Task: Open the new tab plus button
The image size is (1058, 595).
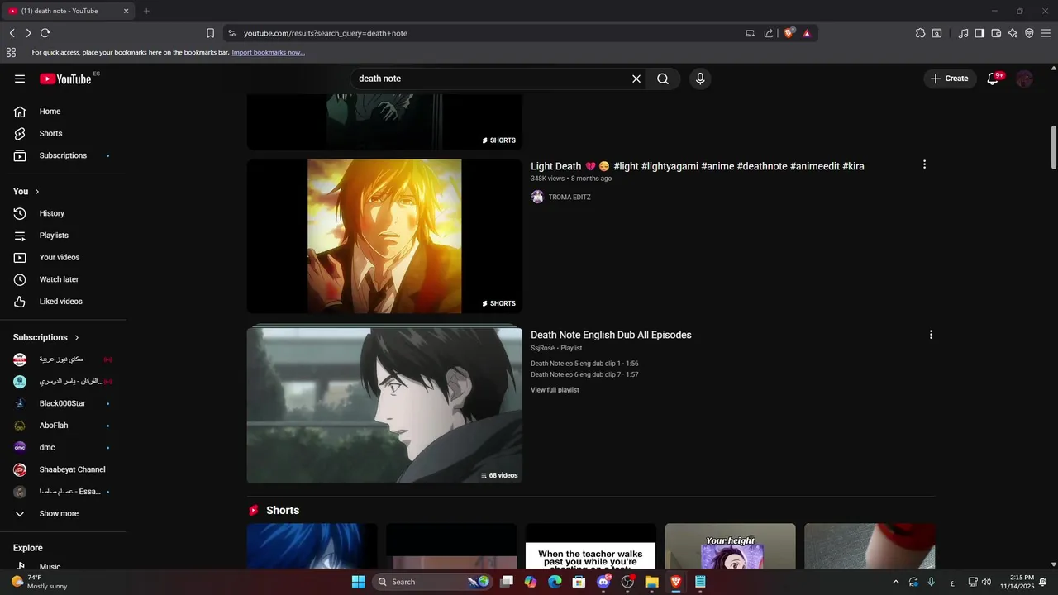Action: pyautogui.click(x=146, y=11)
